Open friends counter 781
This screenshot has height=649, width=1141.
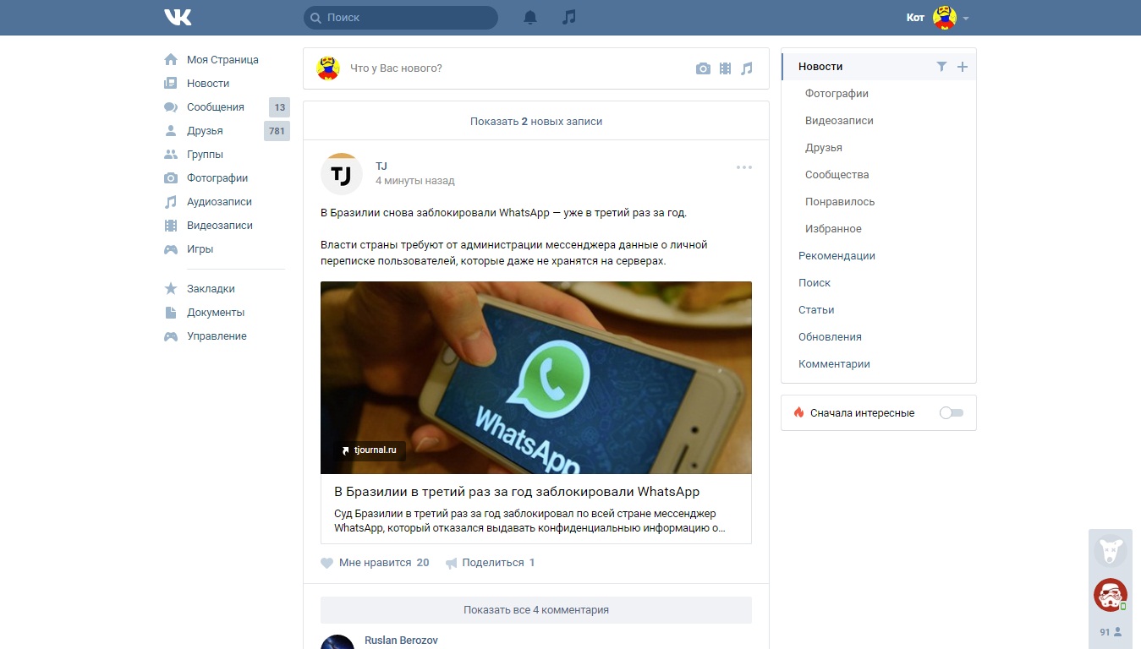coord(277,131)
